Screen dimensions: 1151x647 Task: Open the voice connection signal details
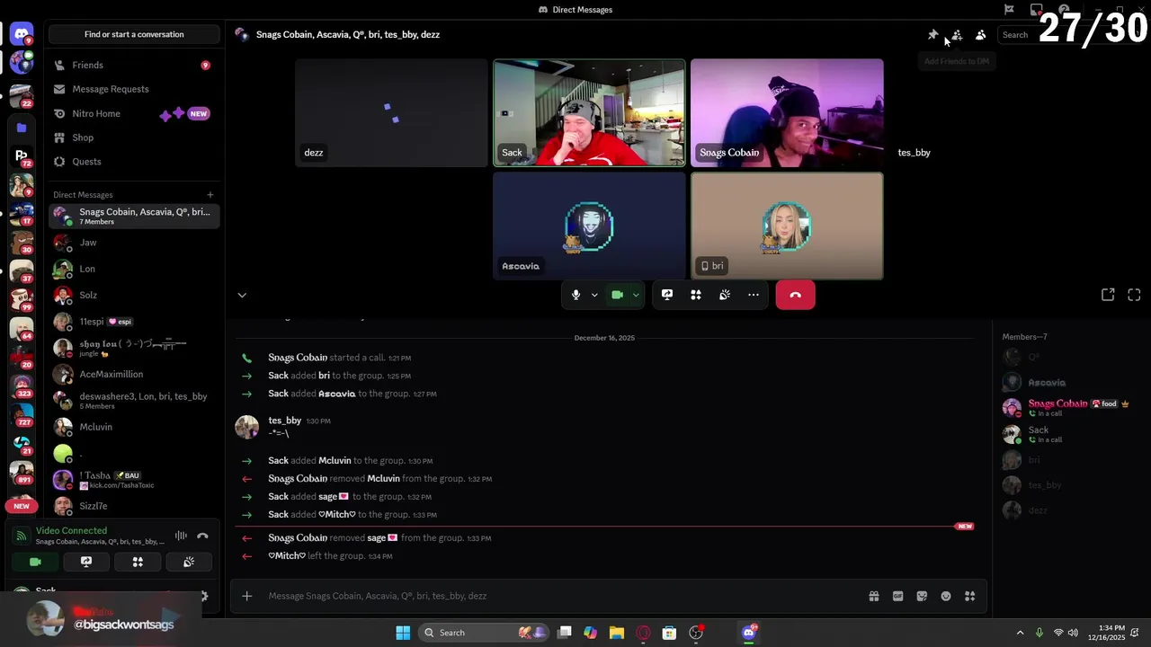tap(22, 536)
